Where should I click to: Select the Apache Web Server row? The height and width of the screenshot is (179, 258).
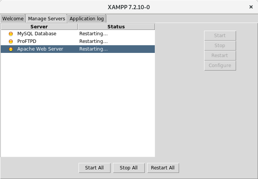pyautogui.click(x=78, y=49)
